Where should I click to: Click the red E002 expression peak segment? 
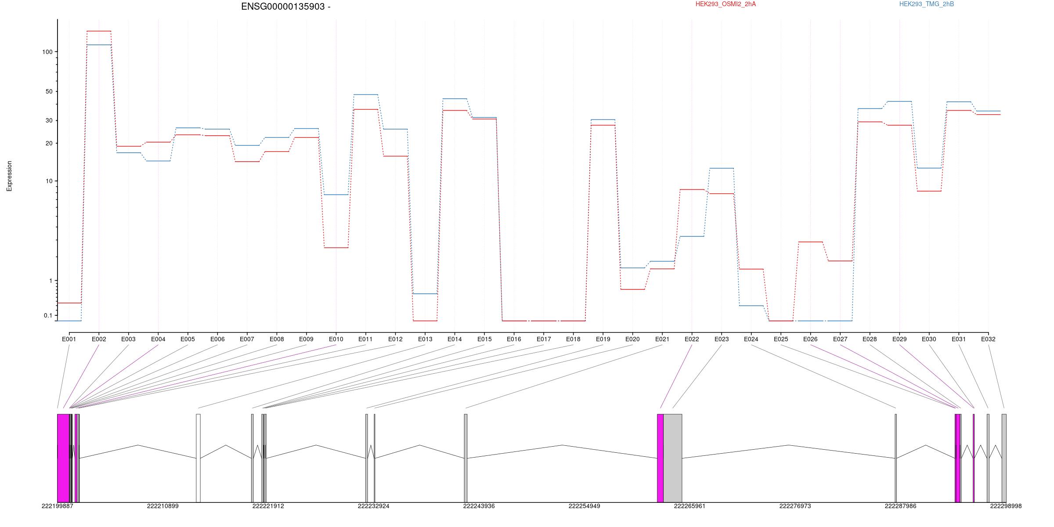(99, 31)
